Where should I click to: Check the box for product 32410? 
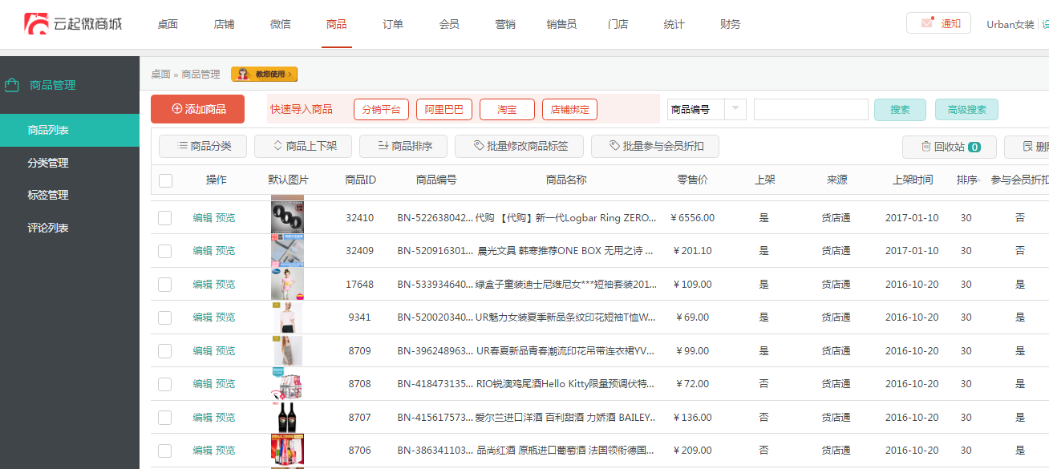tap(165, 218)
